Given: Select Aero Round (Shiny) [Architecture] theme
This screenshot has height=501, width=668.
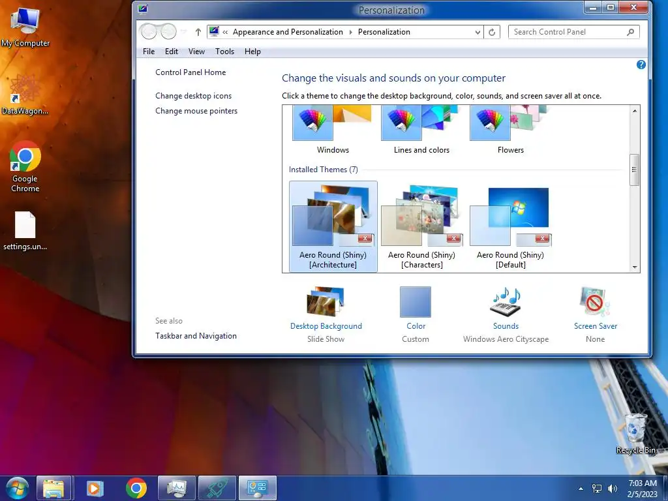Looking at the screenshot, I should click(333, 226).
